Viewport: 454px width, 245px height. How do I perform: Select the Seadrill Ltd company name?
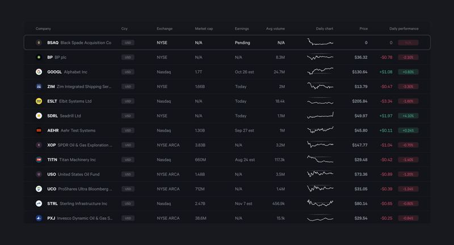[x=70, y=116]
